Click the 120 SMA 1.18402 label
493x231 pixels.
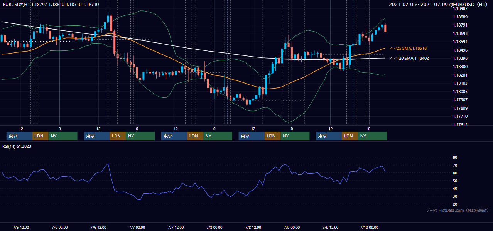click(x=409, y=58)
